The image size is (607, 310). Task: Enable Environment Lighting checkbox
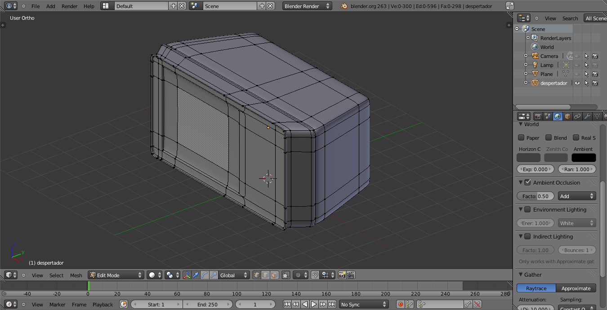click(528, 209)
